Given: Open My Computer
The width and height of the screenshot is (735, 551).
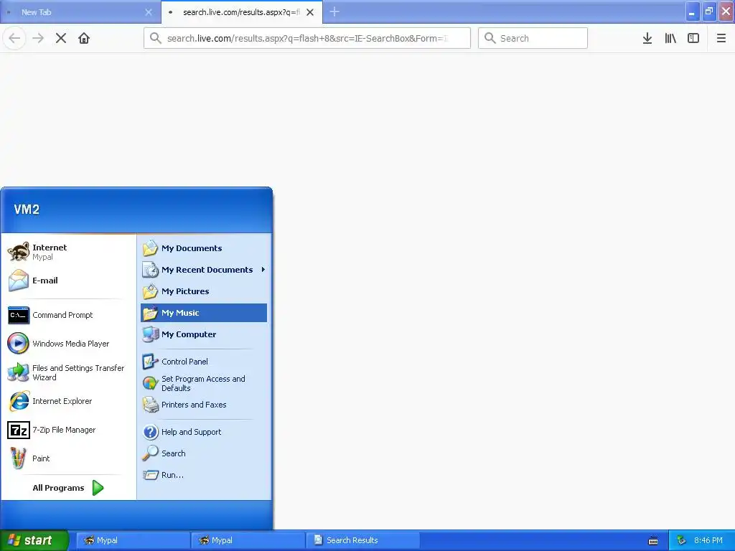Looking at the screenshot, I should tap(204, 334).
